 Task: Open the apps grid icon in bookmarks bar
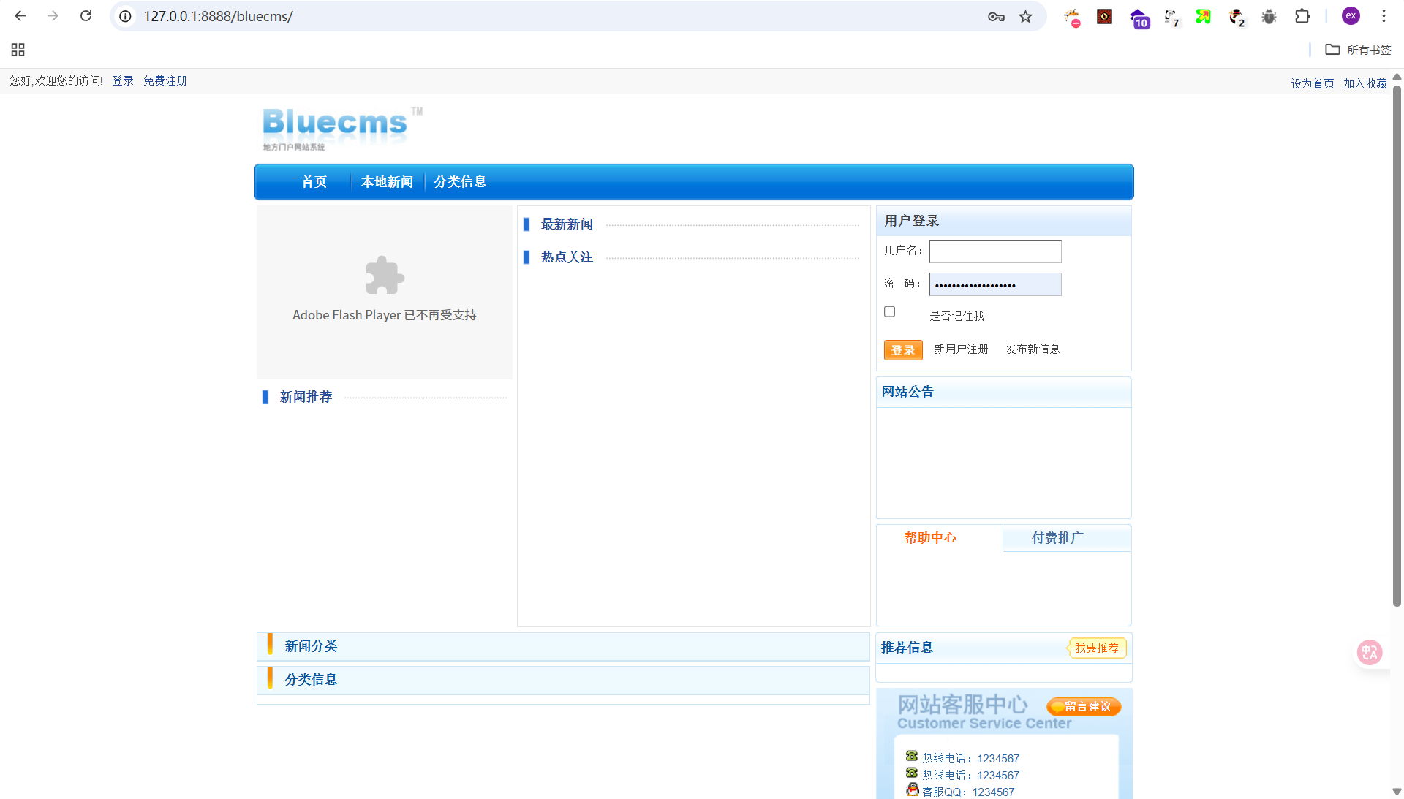point(18,50)
